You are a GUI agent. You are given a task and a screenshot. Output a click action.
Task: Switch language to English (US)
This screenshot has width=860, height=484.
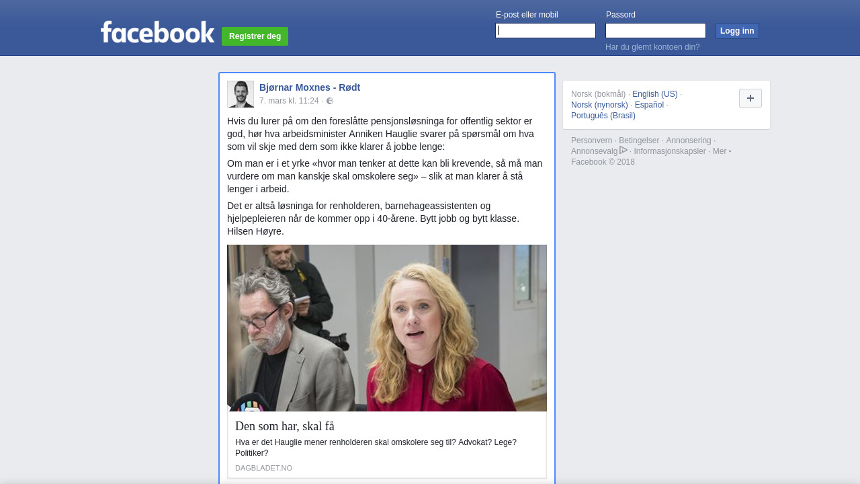(x=655, y=94)
